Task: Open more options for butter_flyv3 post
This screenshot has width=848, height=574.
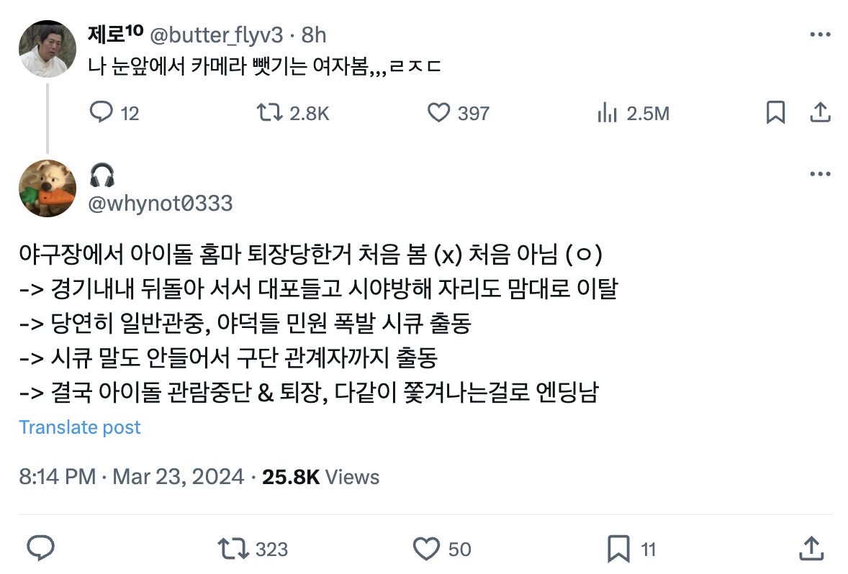Action: point(820,34)
